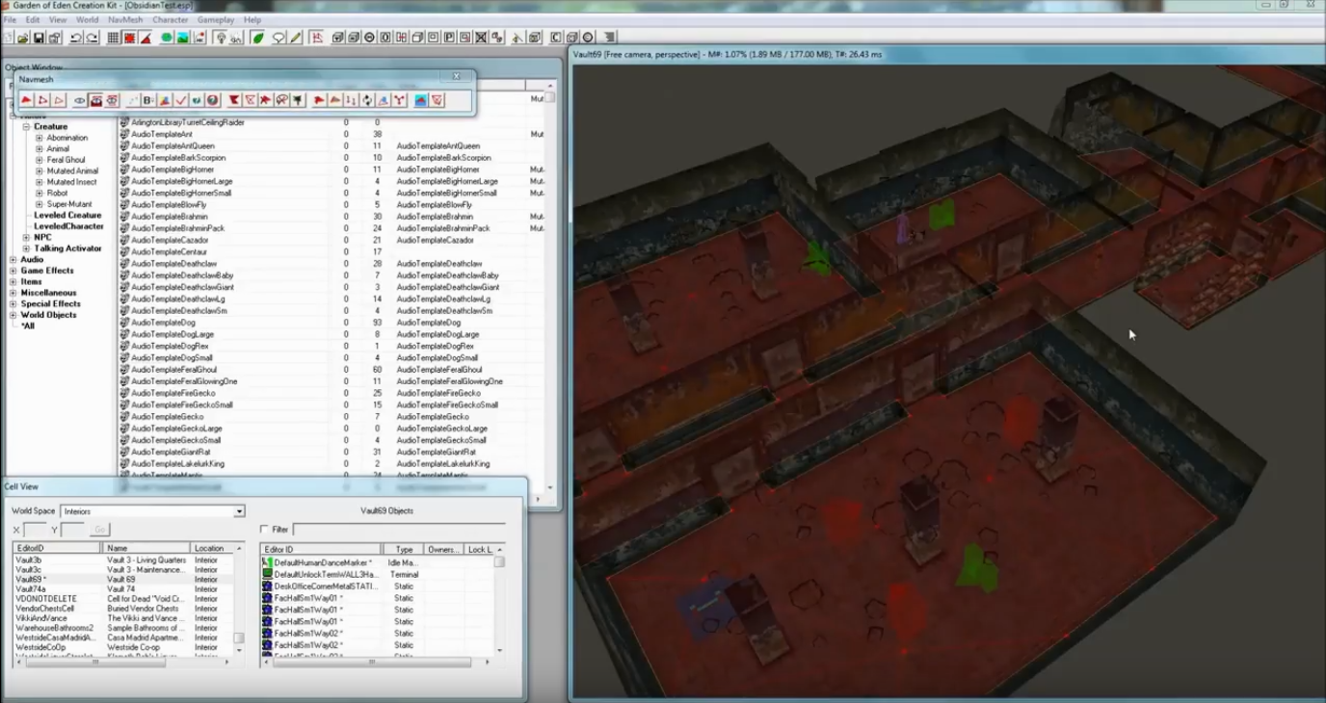This screenshot has width=1326, height=703.
Task: Sort cells by the EditorID column header
Action: [57, 548]
